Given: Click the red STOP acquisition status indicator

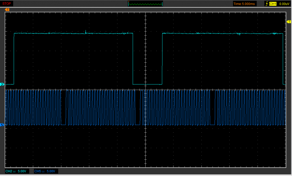Looking at the screenshot, I should 7,3.
